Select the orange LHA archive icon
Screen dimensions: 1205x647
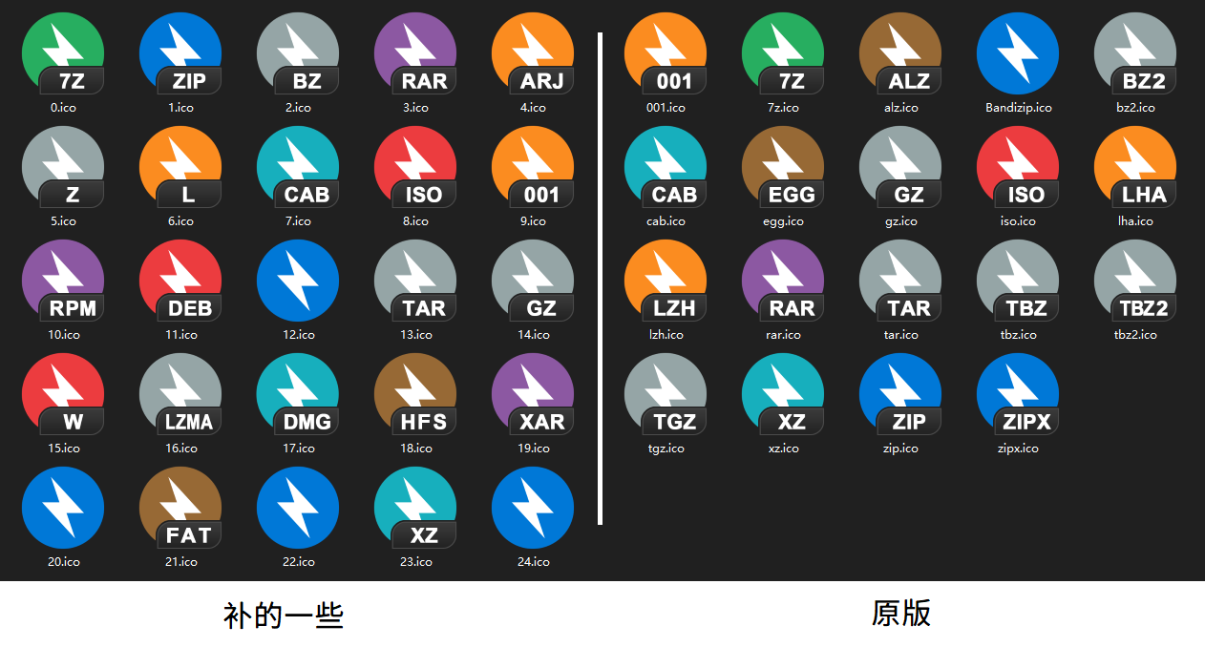(1135, 167)
